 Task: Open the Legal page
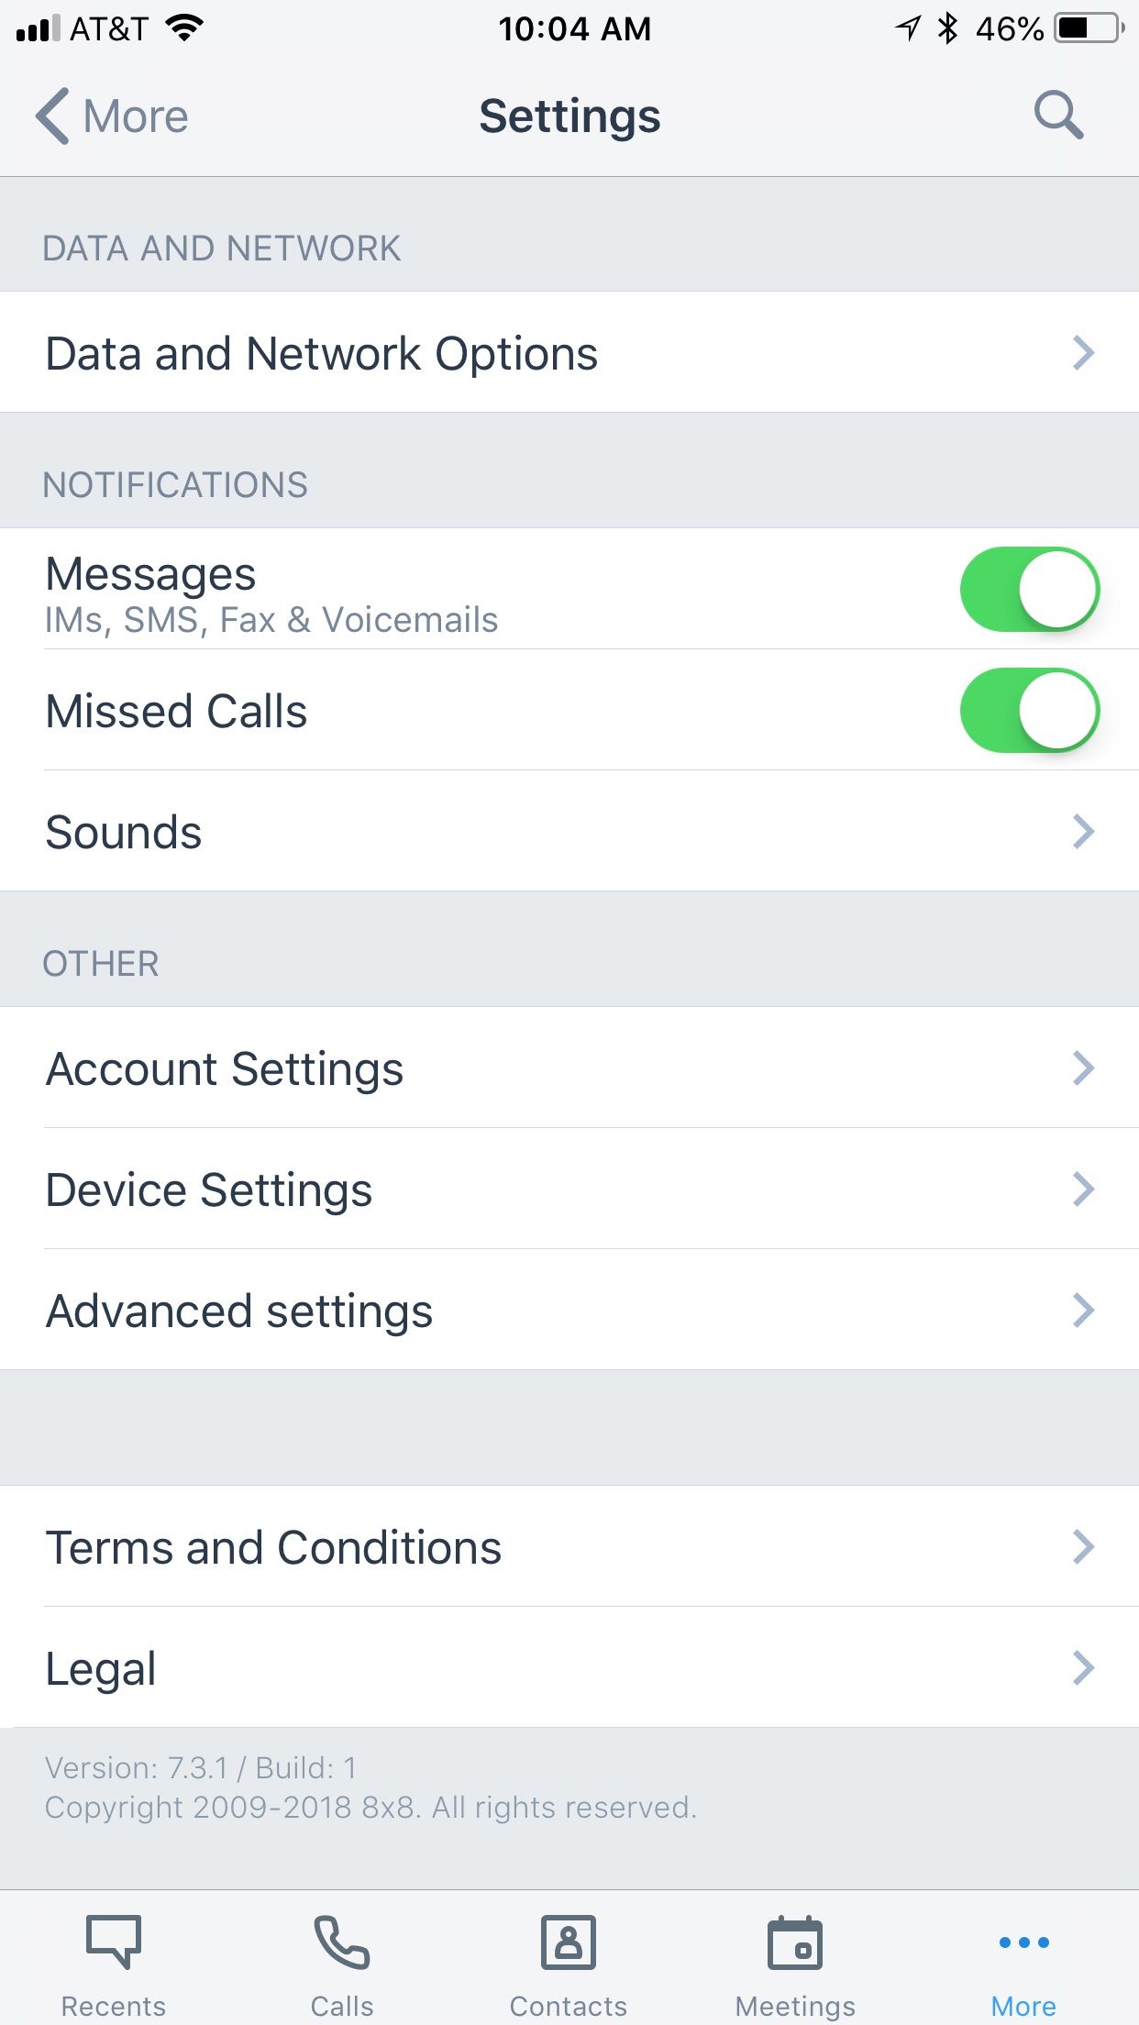pos(569,1667)
